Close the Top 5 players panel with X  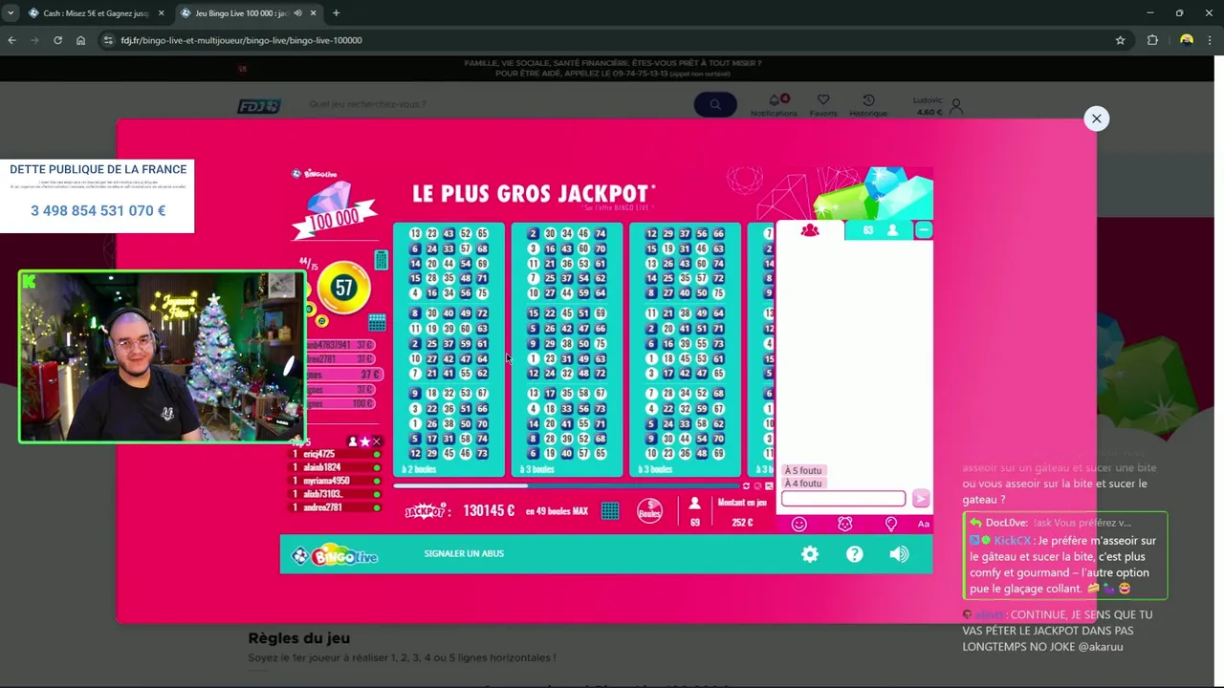pos(377,441)
